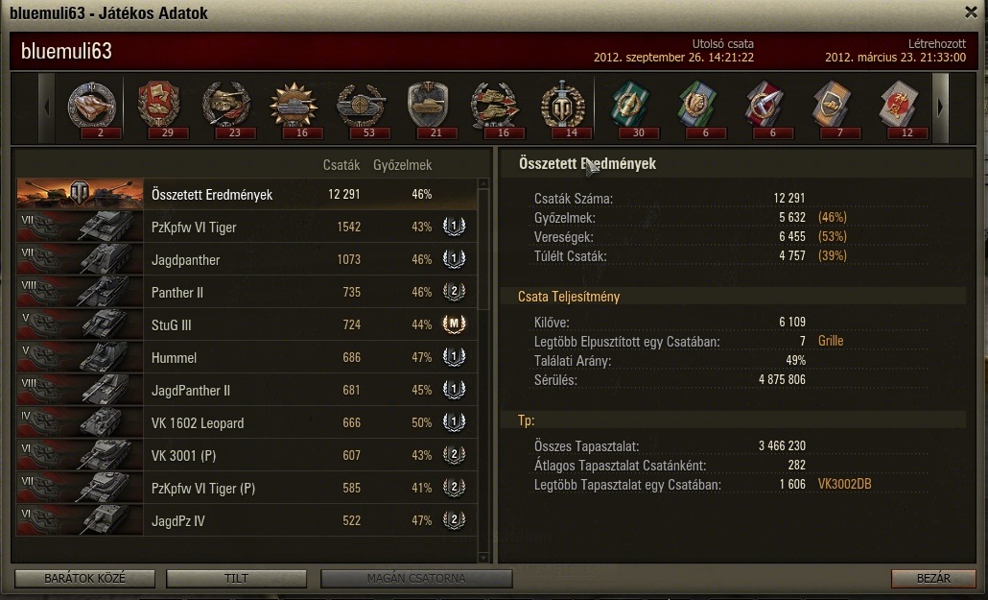Click the crosshair sniper medal with 53
The image size is (988, 600).
point(362,108)
